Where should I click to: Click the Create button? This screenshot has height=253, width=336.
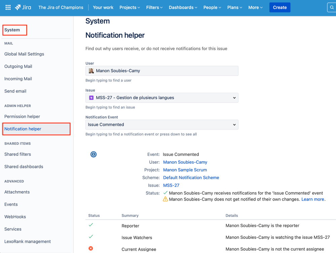(280, 7)
